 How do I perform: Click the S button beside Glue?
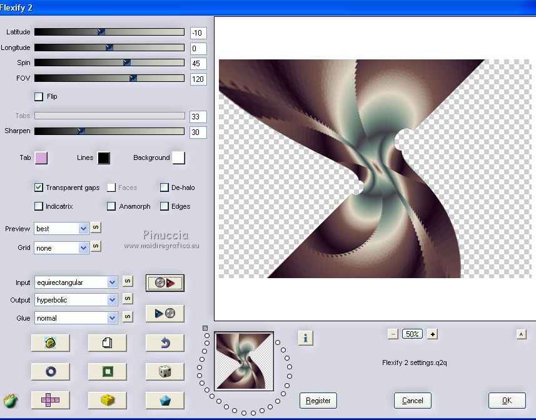click(128, 316)
